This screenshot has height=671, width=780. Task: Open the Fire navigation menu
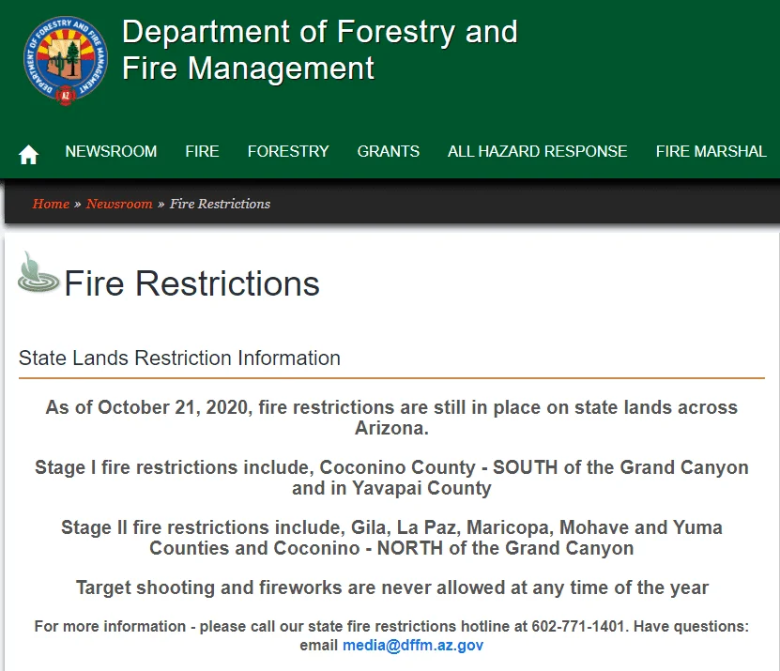pos(202,151)
